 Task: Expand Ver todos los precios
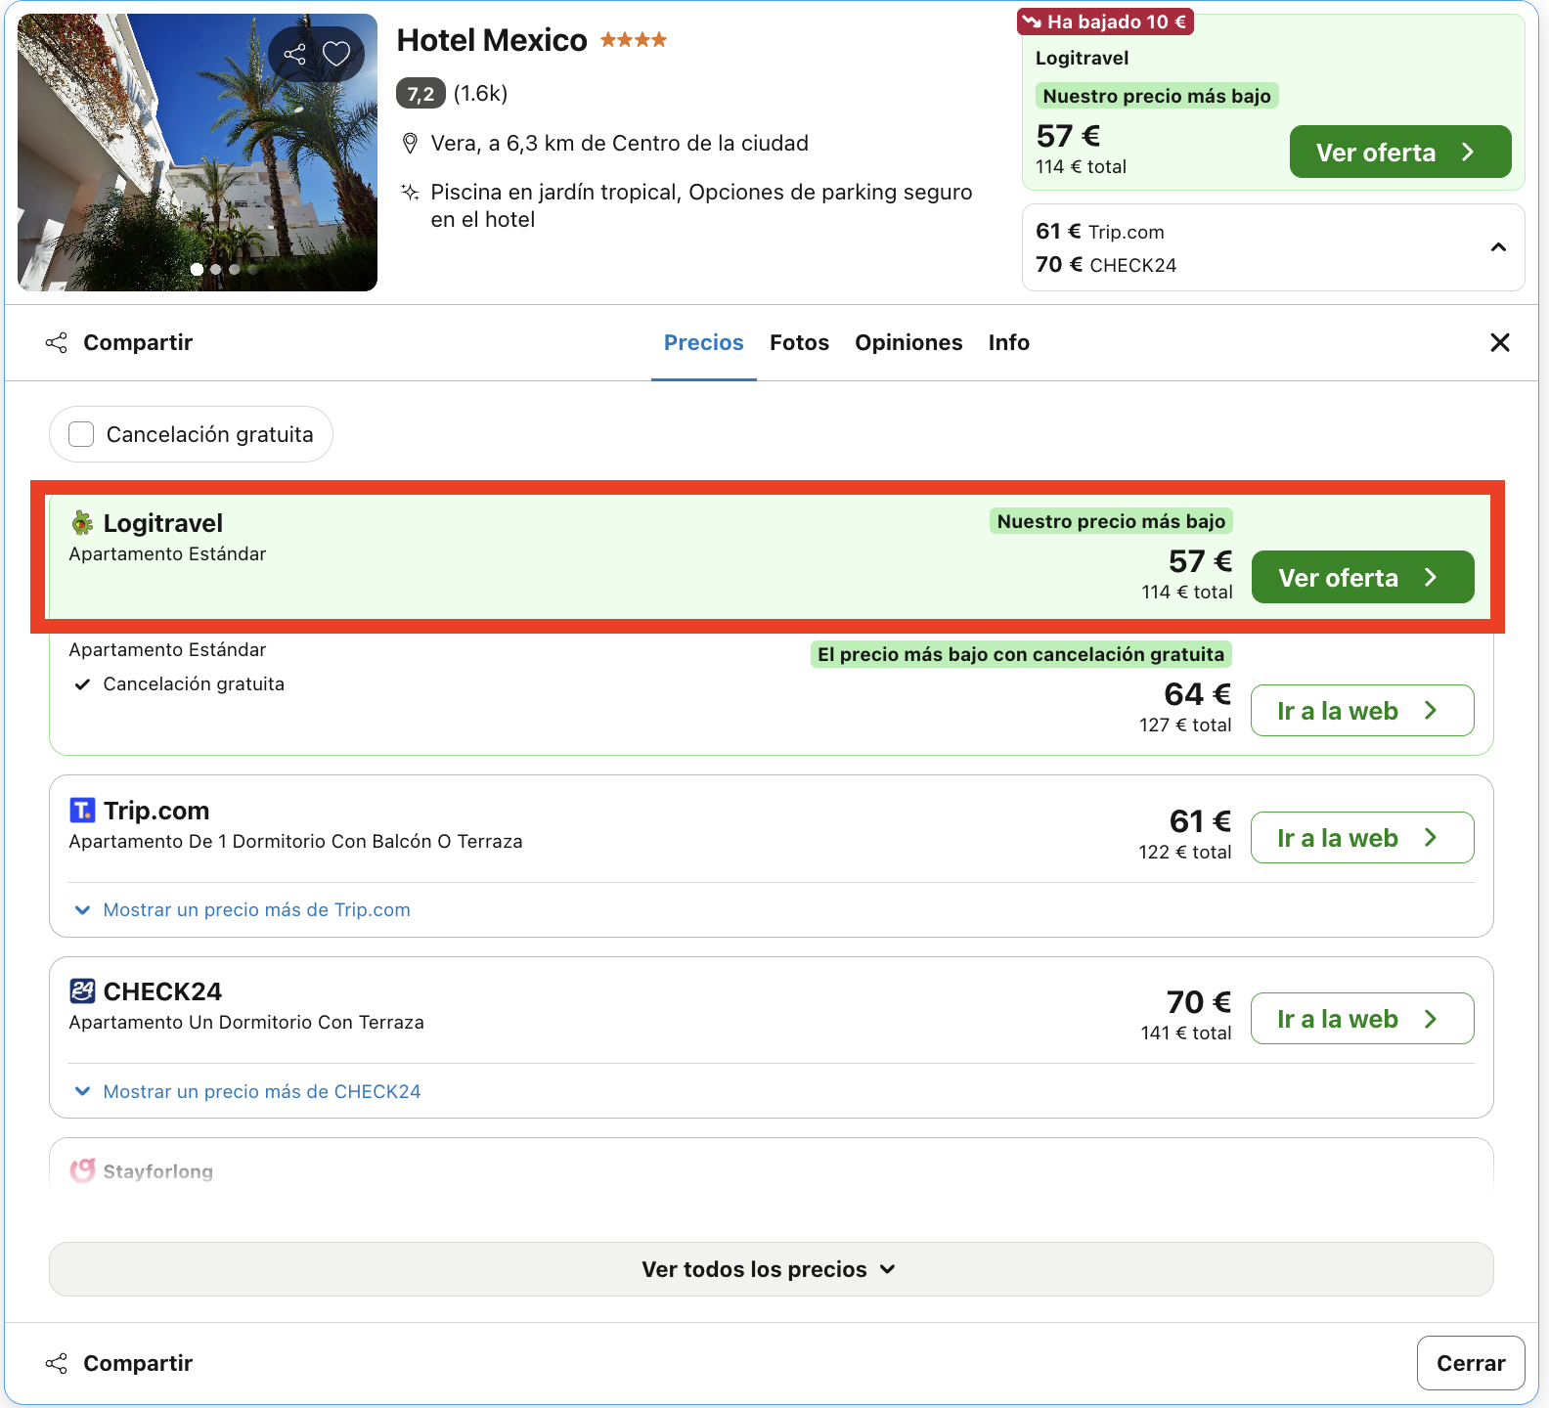point(772,1269)
